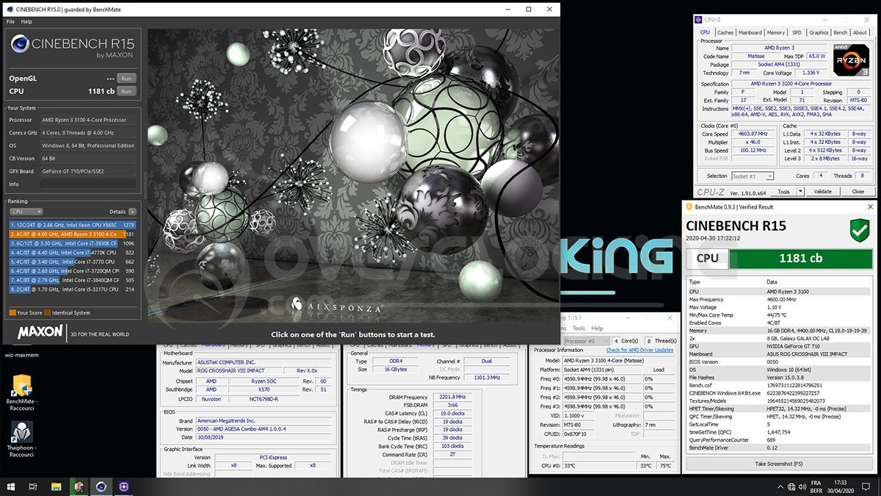Run the CPU test in Cinebench
881x496 pixels.
(x=126, y=91)
